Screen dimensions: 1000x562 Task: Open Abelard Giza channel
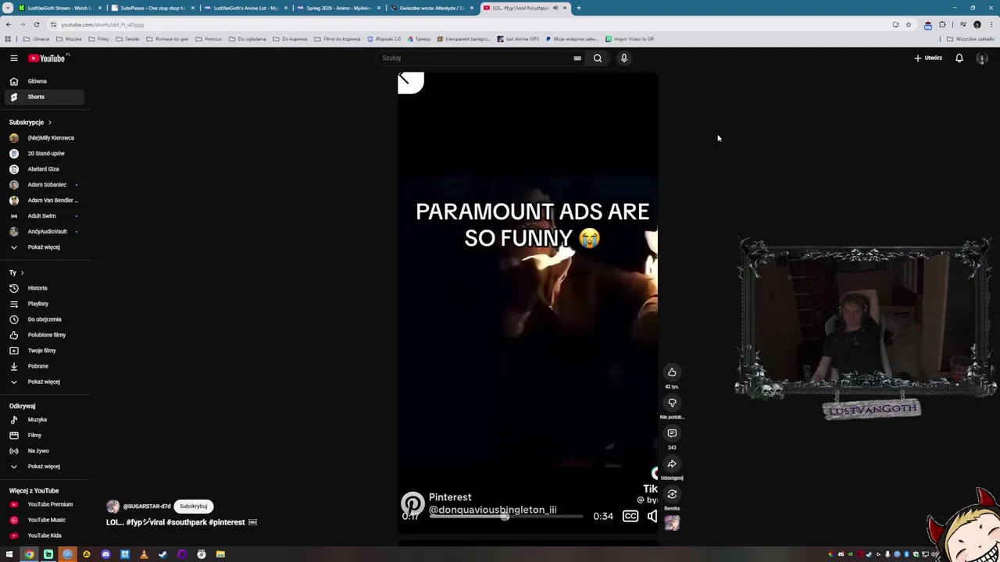45,169
